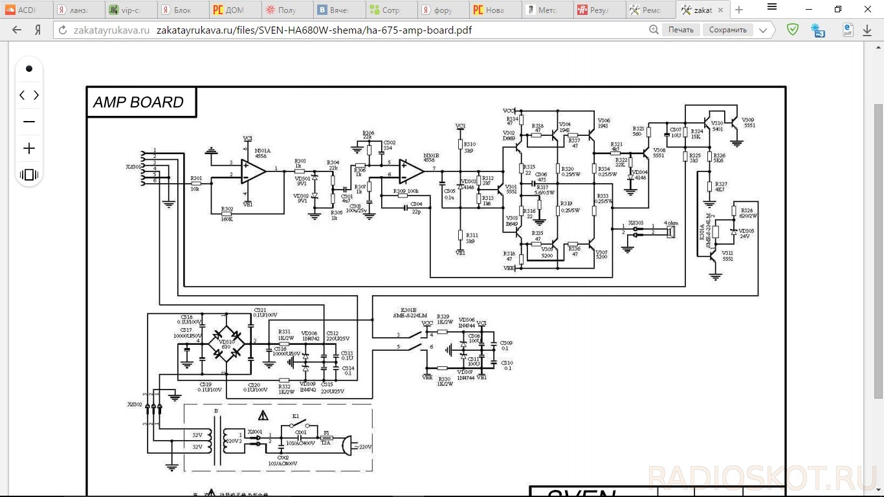Switch to the ACDI tab
Viewport: 884px width, 497px height.
(x=26, y=10)
